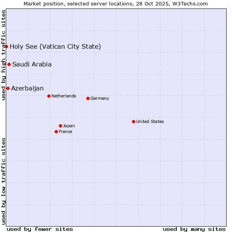Click the "Holy See (Vatican City State)" label
The width and height of the screenshot is (232, 232).
tap(55, 47)
